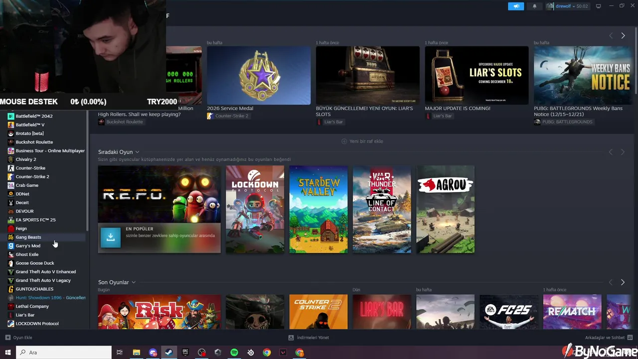
Task: Open İndirmeleri Yönet downloads manager
Action: click(x=309, y=338)
